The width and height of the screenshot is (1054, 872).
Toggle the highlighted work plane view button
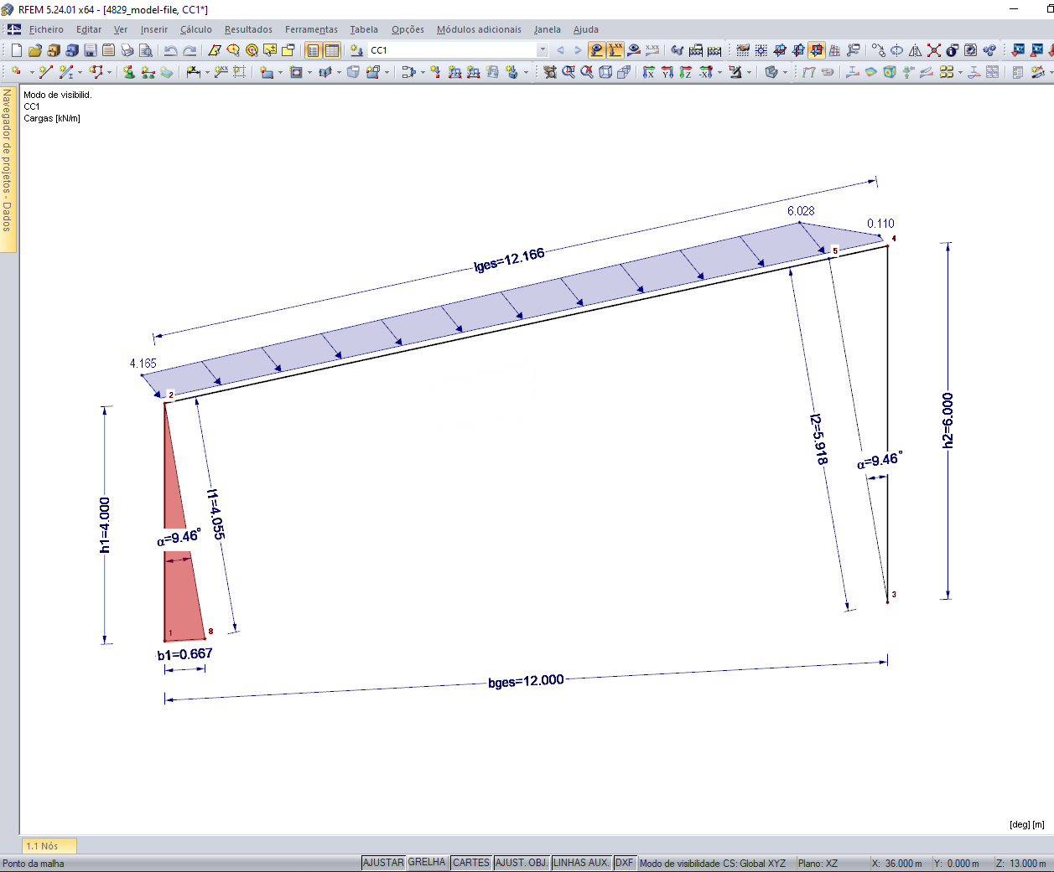(817, 50)
